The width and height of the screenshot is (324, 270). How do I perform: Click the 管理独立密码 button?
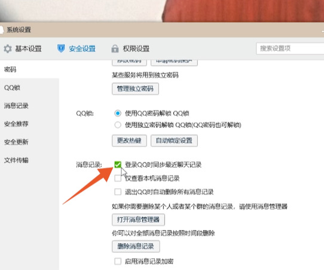point(135,89)
